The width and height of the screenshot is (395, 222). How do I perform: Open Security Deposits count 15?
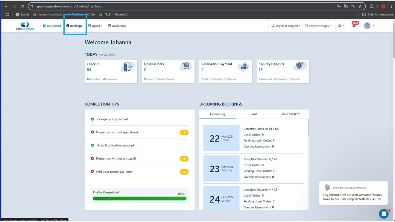(x=261, y=70)
